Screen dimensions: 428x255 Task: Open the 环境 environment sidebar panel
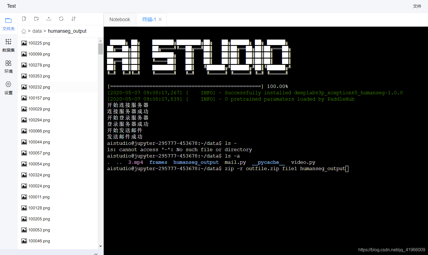(x=9, y=67)
